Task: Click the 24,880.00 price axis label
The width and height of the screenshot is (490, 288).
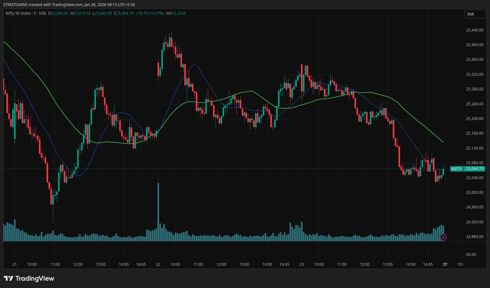Action: tap(474, 237)
